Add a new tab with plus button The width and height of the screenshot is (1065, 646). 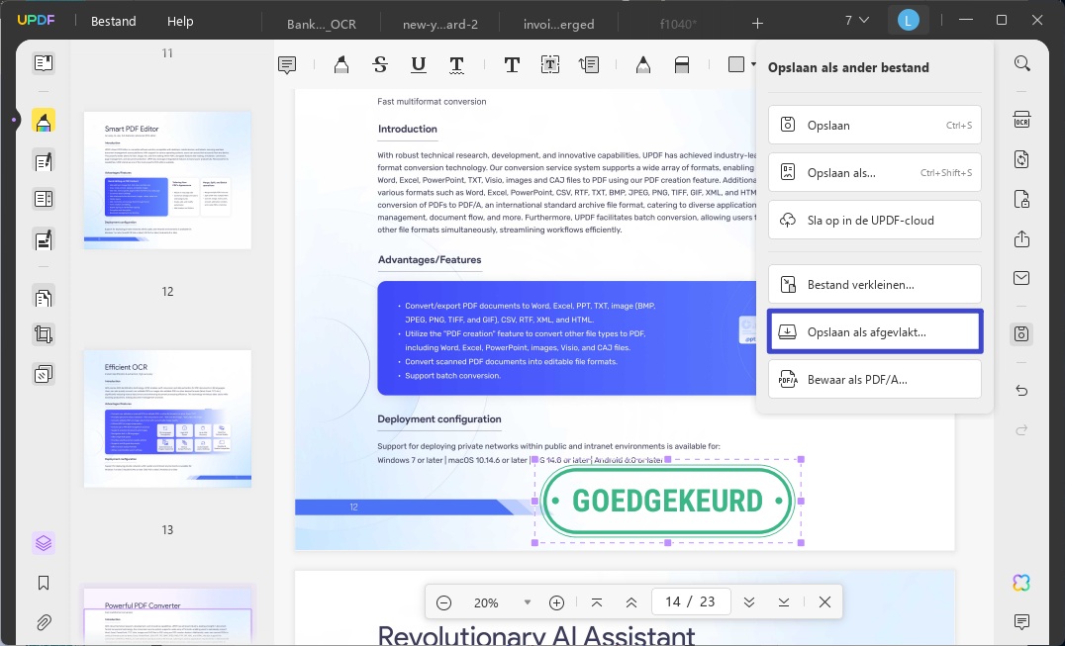click(757, 23)
